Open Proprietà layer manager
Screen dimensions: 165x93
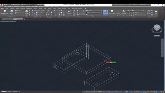(x=123, y=13)
